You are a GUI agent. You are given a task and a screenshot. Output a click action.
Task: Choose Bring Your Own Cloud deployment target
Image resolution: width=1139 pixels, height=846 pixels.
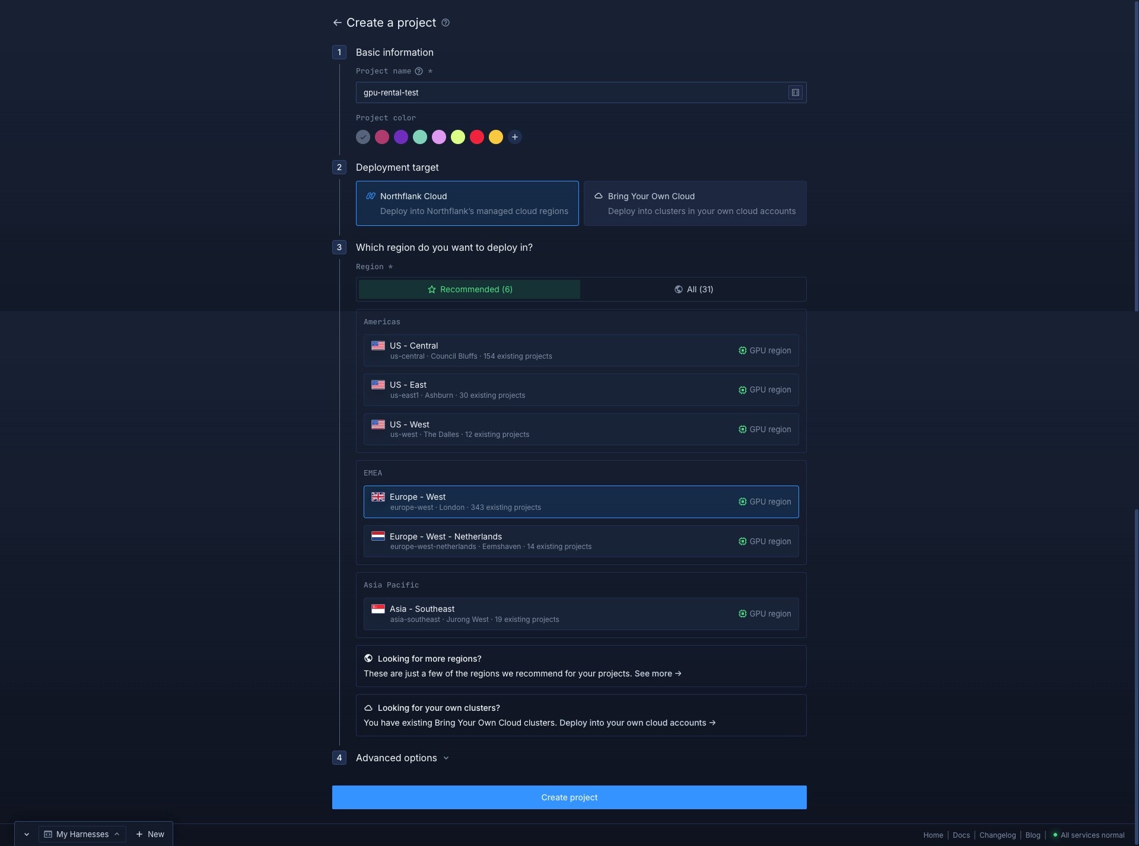[695, 203]
